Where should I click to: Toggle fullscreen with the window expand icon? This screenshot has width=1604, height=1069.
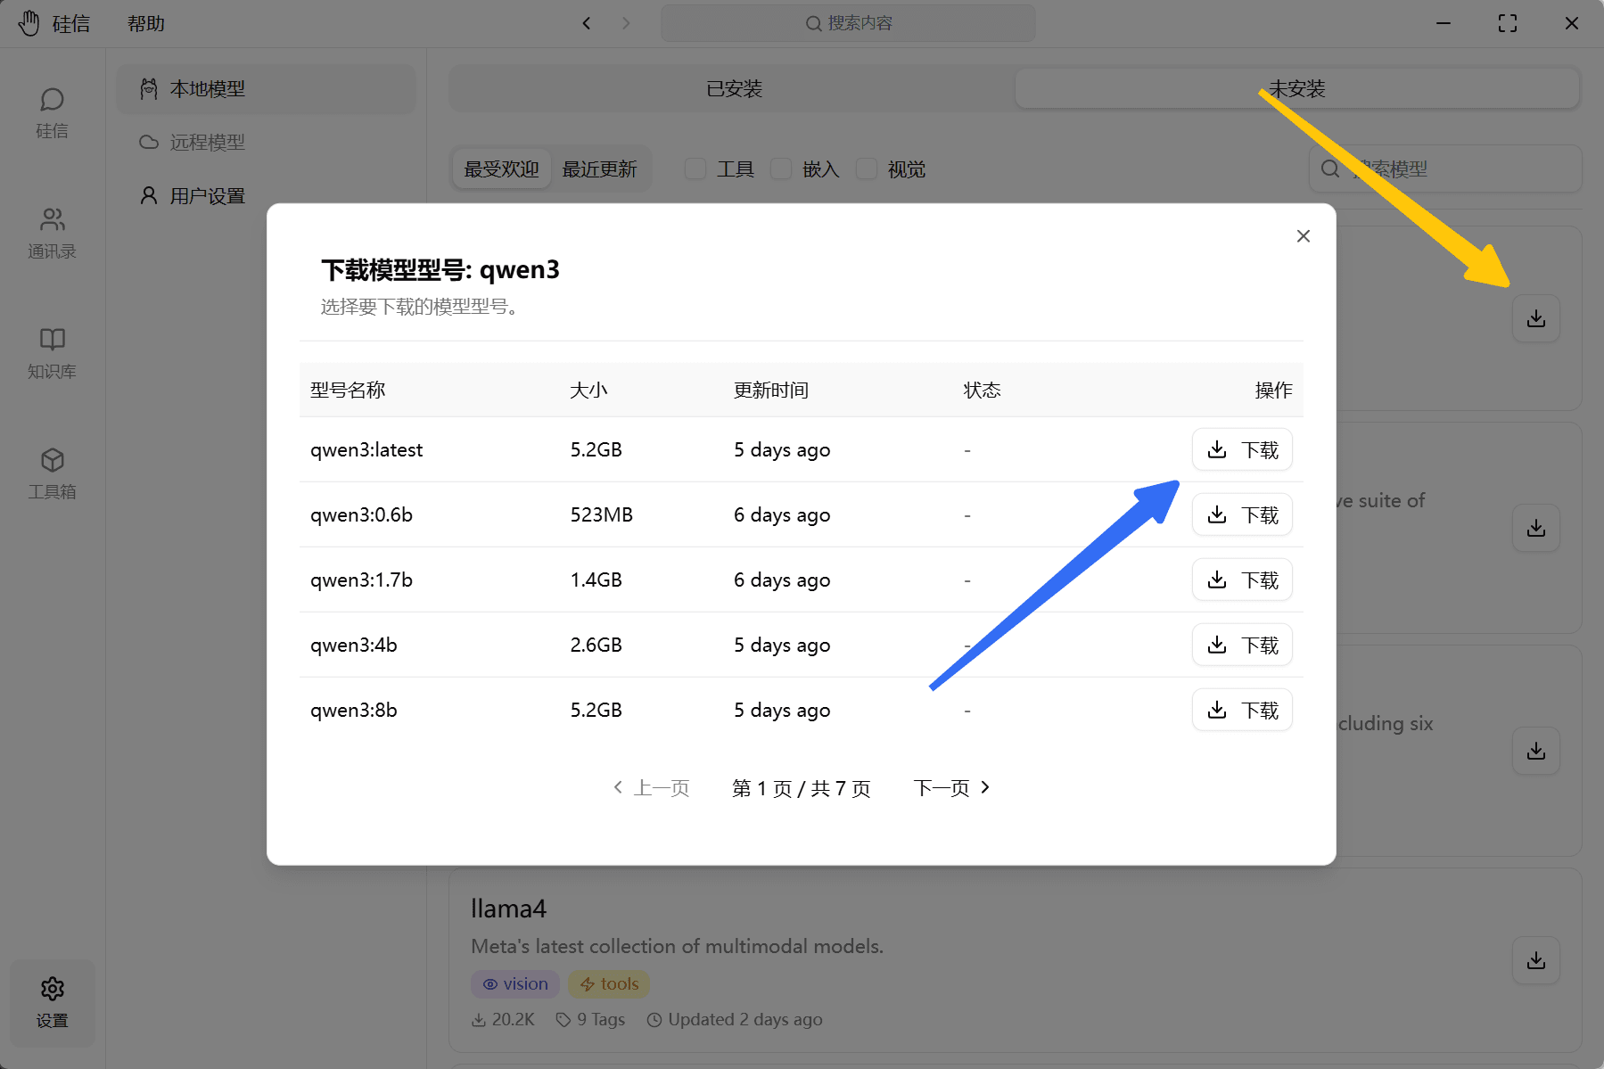pyautogui.click(x=1507, y=23)
